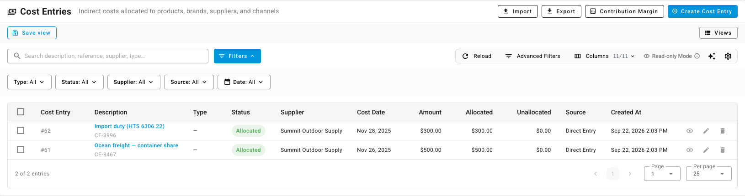Click reference code CE-8467
The height and width of the screenshot is (196, 745).
(105, 155)
